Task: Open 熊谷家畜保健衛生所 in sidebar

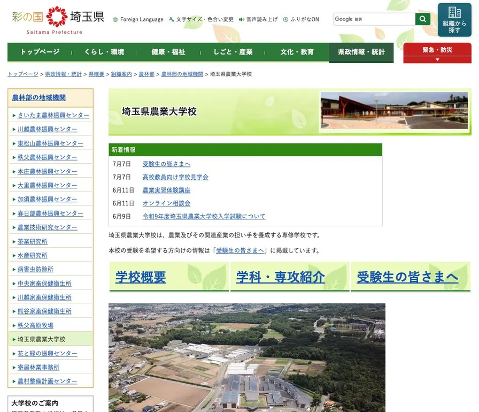Action: tap(44, 311)
